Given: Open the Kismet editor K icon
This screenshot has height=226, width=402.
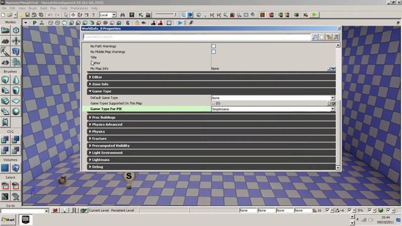Looking at the screenshot, I should pos(141,15).
